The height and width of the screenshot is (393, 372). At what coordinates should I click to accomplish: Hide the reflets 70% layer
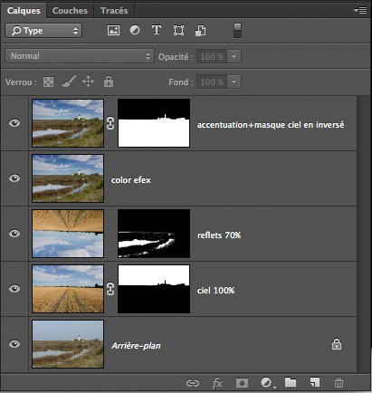(14, 234)
